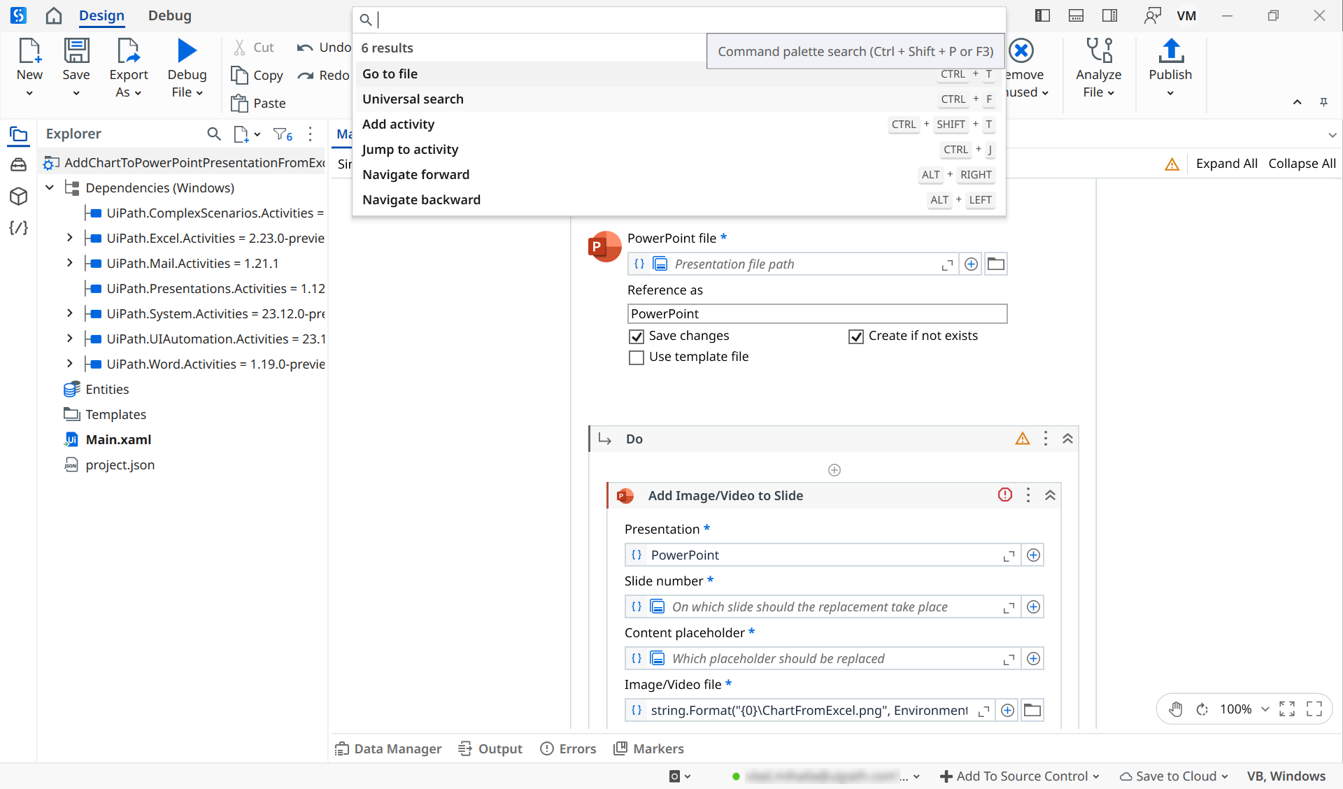This screenshot has width=1343, height=789.
Task: Search in Explorer with magnifier icon
Action: 214,134
